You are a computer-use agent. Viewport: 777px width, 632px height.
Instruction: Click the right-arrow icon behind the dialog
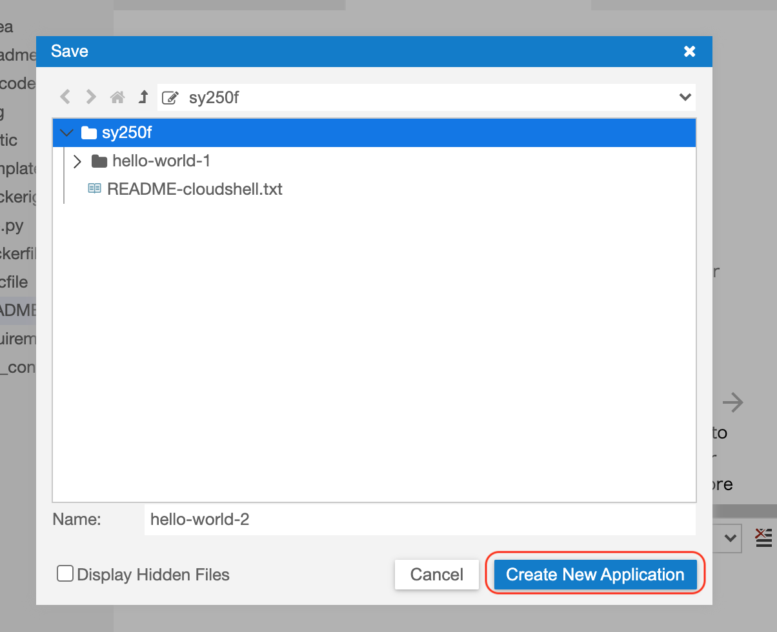point(733,402)
